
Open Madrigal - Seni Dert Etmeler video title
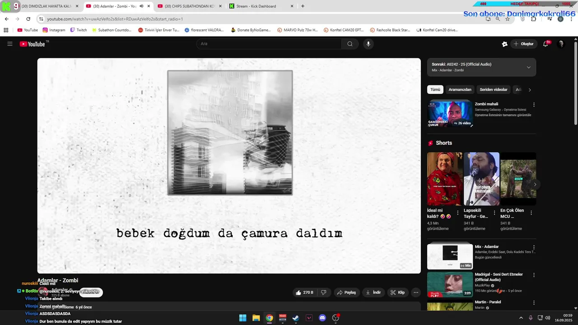click(499, 277)
